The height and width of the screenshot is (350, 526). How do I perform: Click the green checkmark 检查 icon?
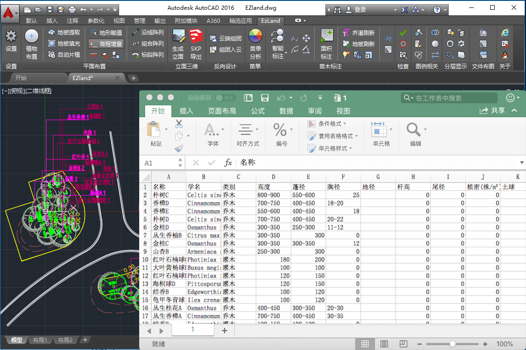pos(403,33)
